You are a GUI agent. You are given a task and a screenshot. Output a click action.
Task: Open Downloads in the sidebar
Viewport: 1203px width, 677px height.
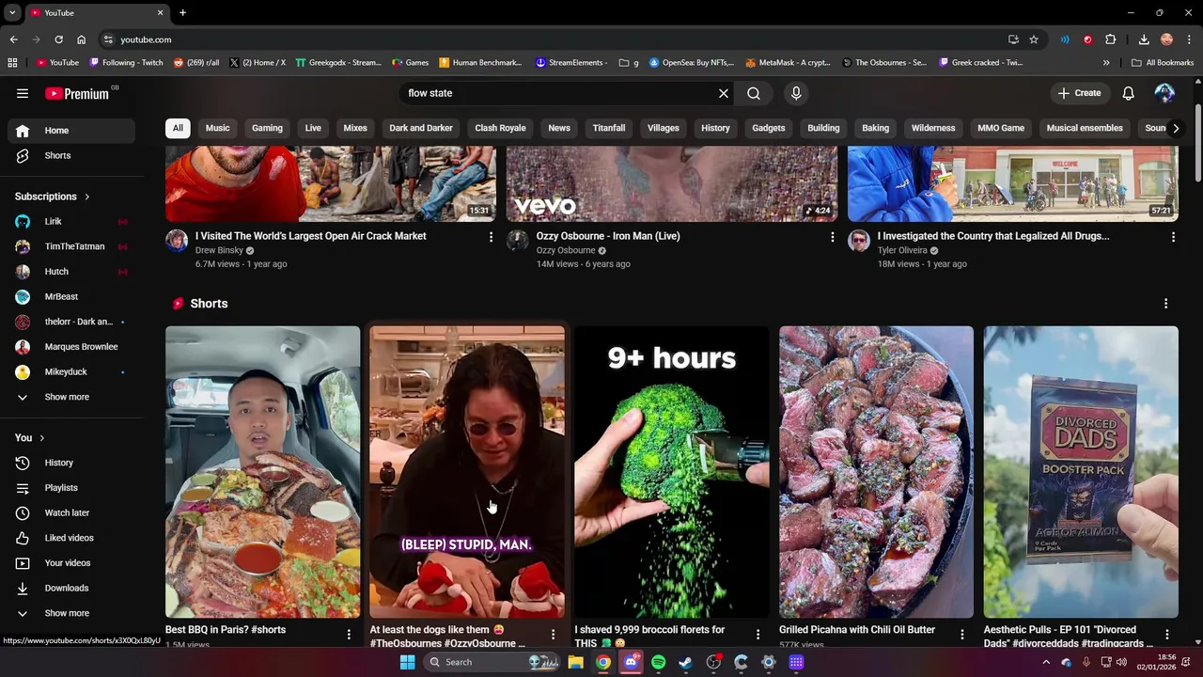[x=71, y=588]
